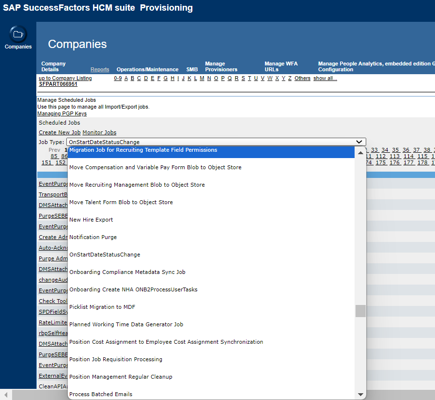This screenshot has height=400, width=435.
Task: Open the Reports tab link
Action: tap(100, 69)
